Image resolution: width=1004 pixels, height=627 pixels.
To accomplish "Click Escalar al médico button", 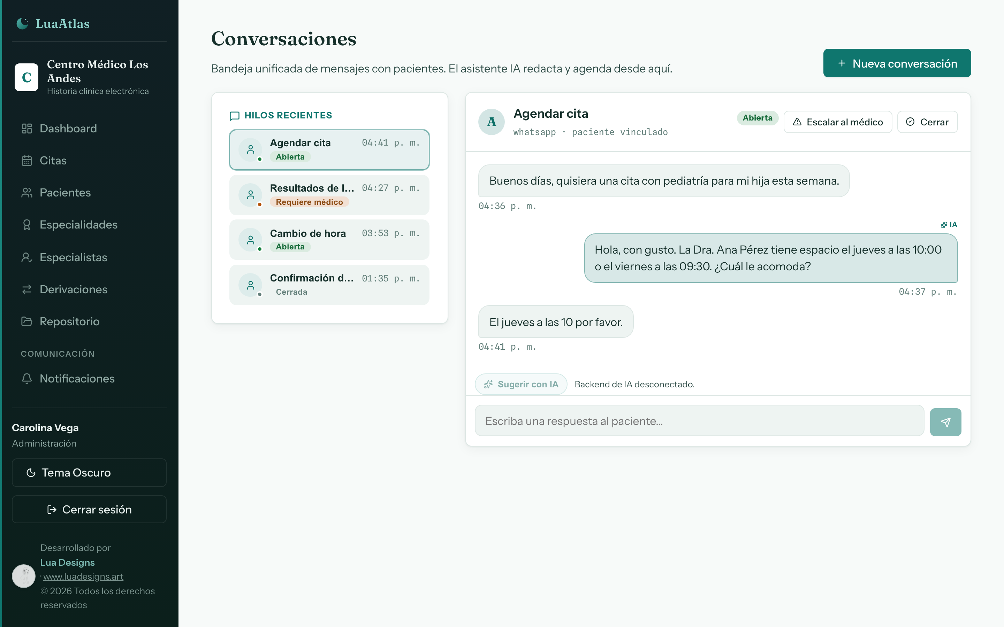I will pos(838,122).
